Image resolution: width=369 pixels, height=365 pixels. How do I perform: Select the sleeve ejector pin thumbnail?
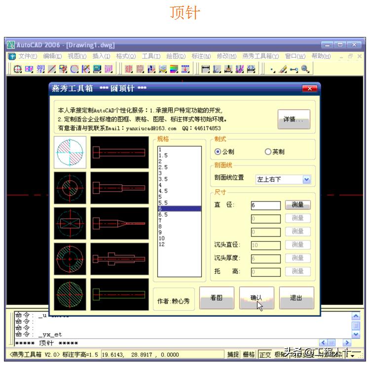[119, 259]
